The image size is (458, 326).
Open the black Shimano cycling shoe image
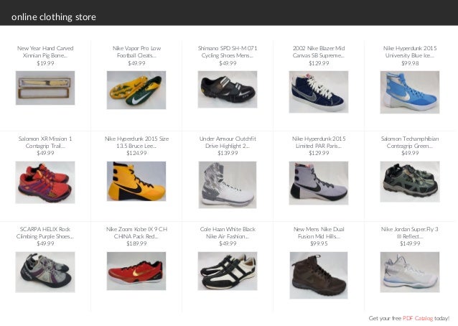(228, 89)
